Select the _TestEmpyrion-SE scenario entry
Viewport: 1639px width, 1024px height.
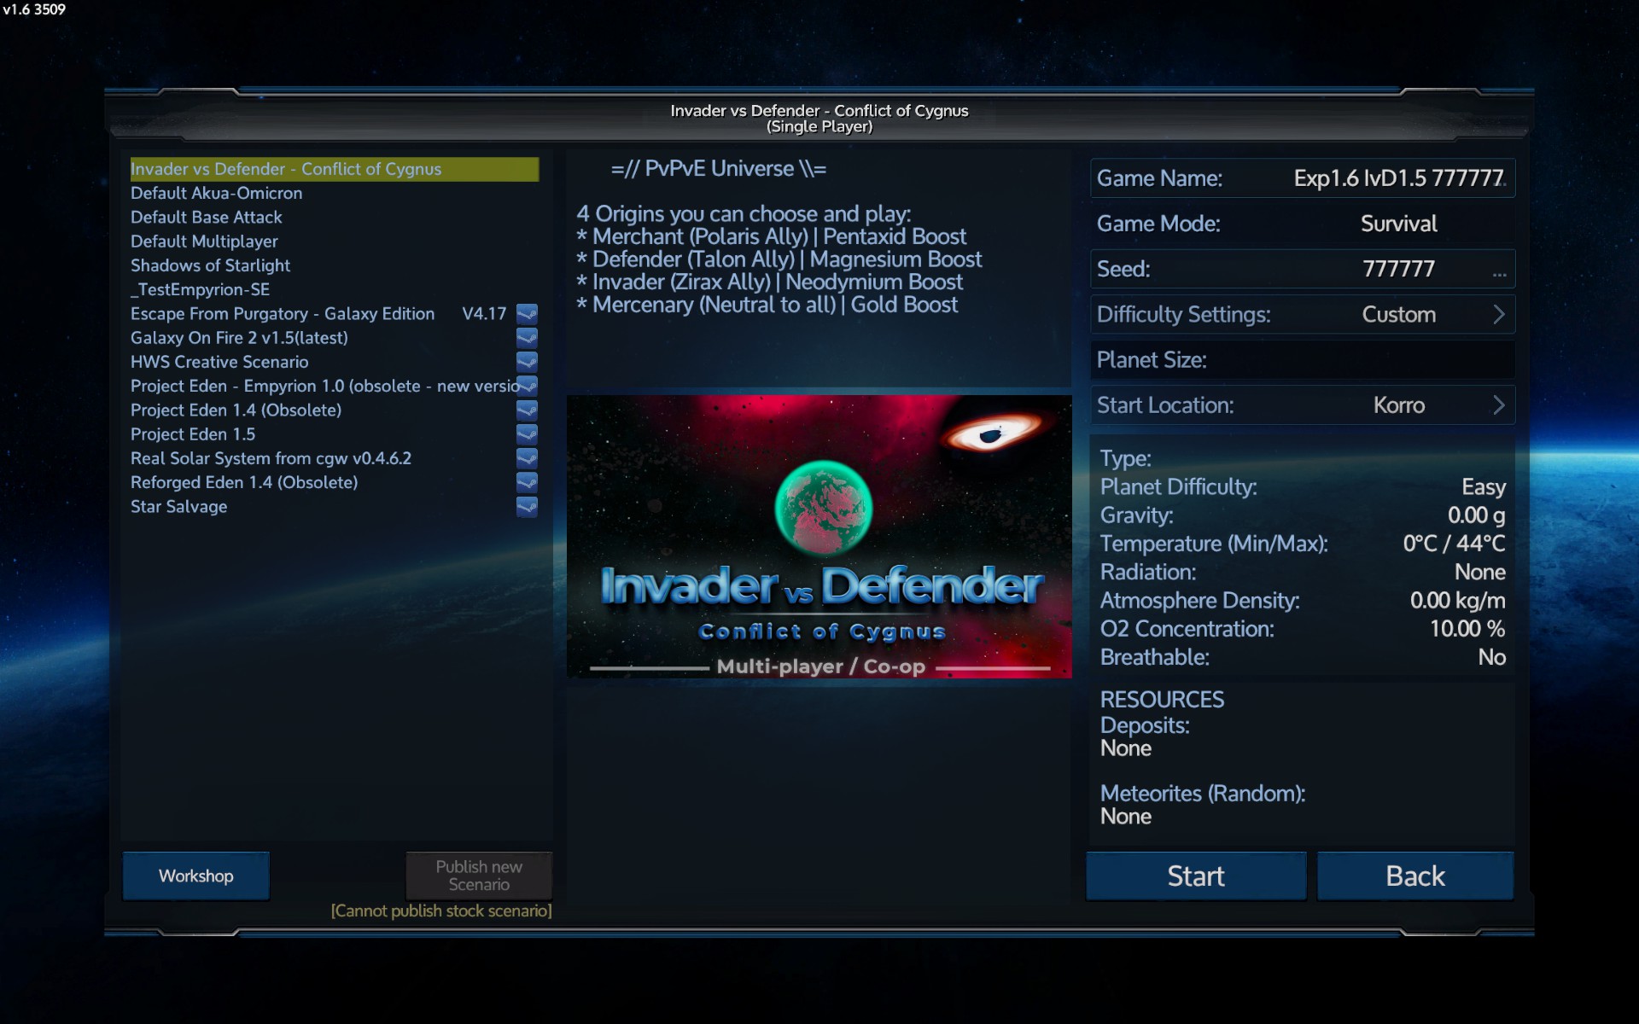[x=200, y=290]
